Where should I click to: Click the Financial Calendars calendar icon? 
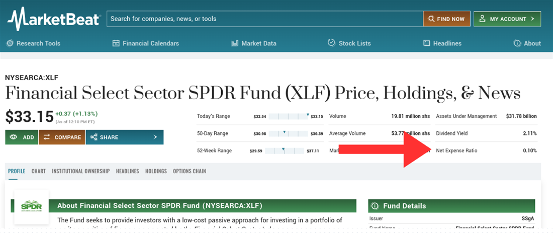[116, 43]
